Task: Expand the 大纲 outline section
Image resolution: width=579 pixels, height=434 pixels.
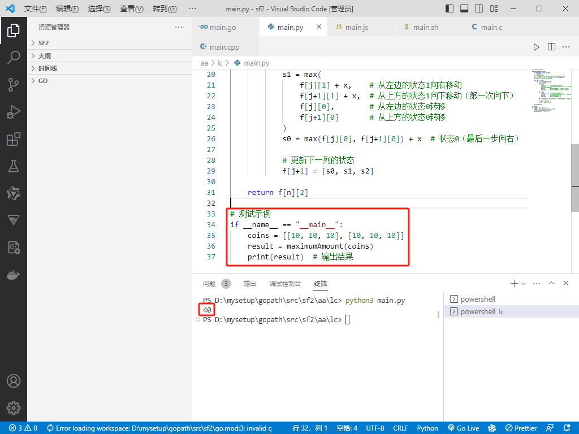Action: click(x=109, y=56)
